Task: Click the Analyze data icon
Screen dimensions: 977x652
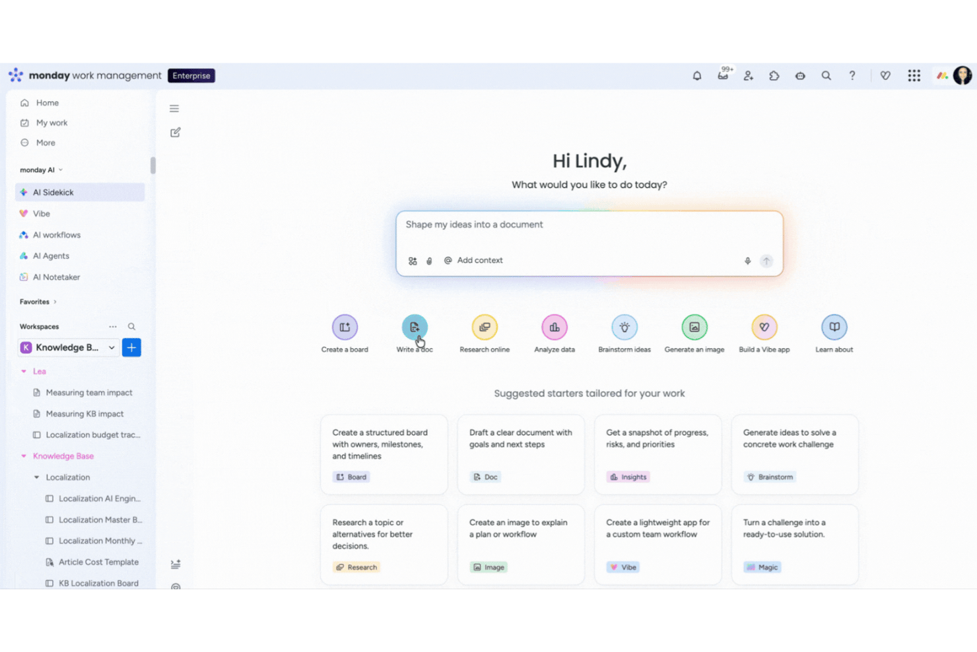Action: click(555, 327)
